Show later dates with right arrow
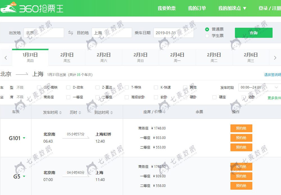281x195 pixels. pyautogui.click(x=275, y=58)
